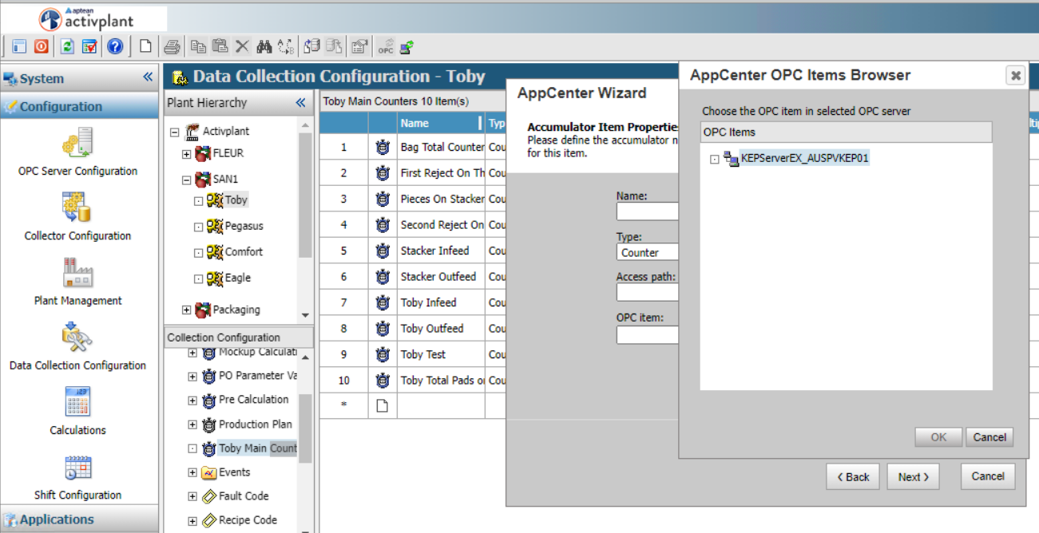Click the Copy icon in the toolbar
1039x533 pixels.
(198, 46)
